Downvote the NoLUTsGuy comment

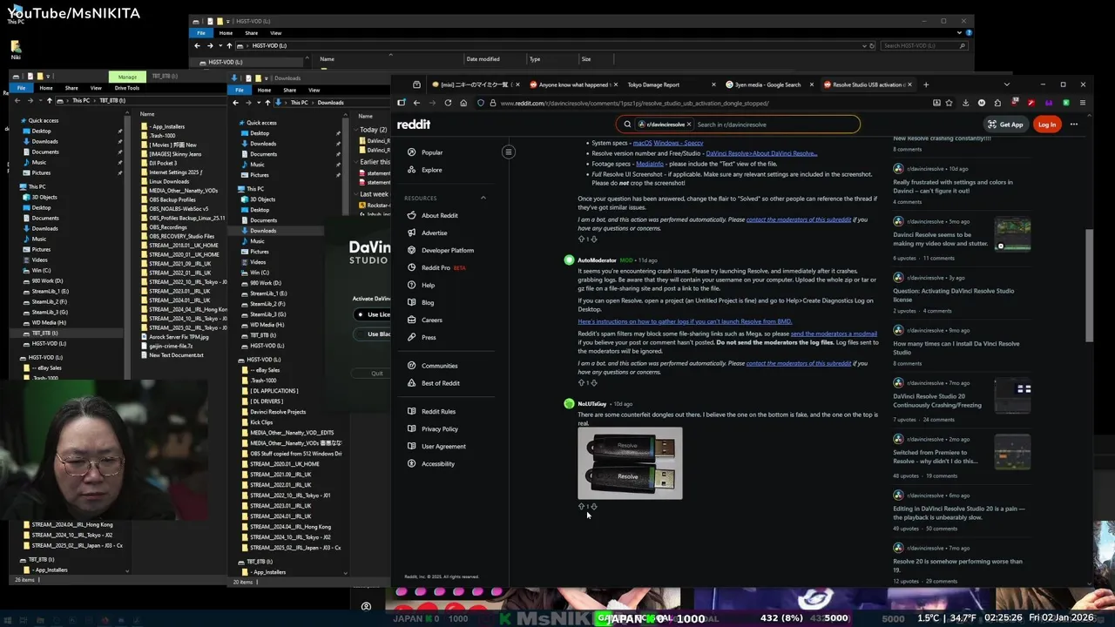click(x=594, y=506)
